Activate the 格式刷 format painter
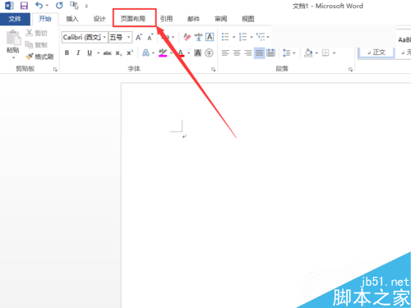Image resolution: width=411 pixels, height=308 pixels. (39, 57)
